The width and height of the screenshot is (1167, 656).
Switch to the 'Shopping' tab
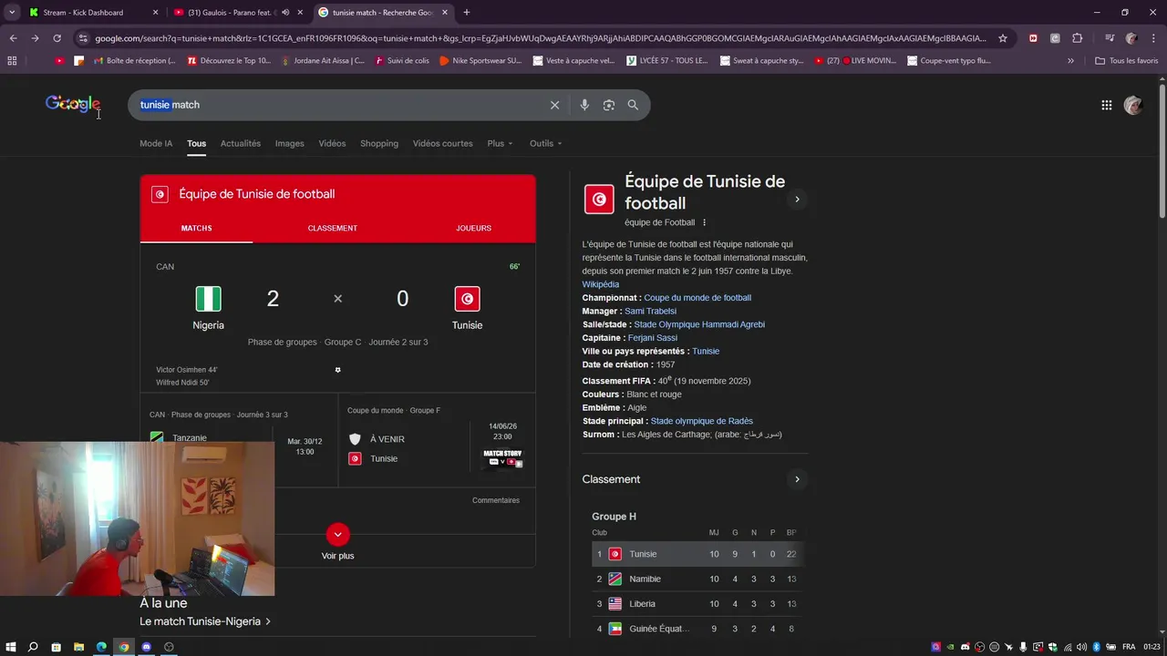[379, 143]
